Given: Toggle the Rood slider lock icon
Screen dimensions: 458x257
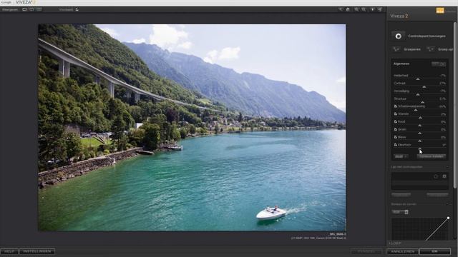Looking at the screenshot, I should coord(396,121).
